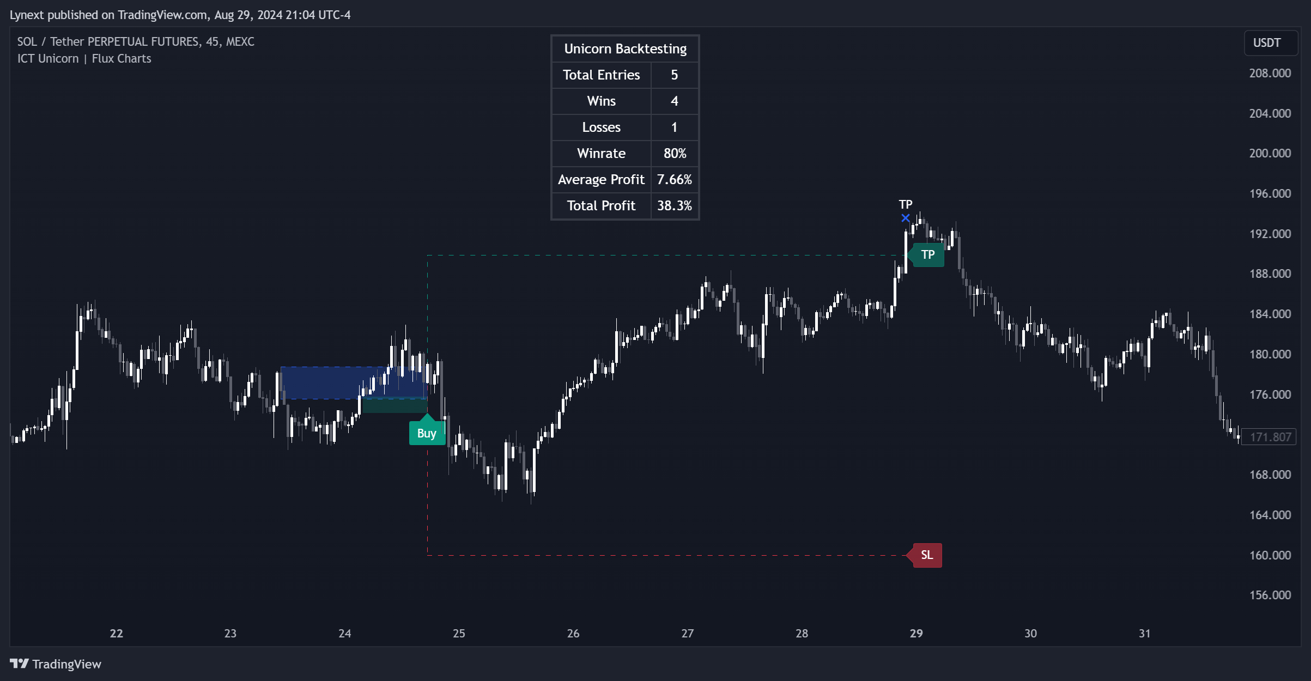Image resolution: width=1311 pixels, height=681 pixels.
Task: Click the USDT currency button
Action: click(x=1267, y=43)
